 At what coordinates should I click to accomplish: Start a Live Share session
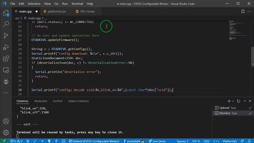click(157, 141)
